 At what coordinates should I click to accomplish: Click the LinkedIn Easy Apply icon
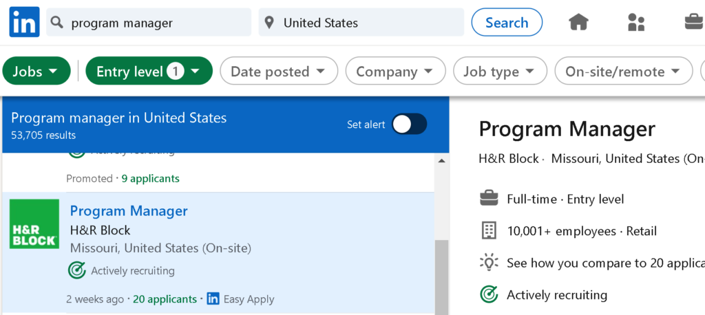coord(213,298)
